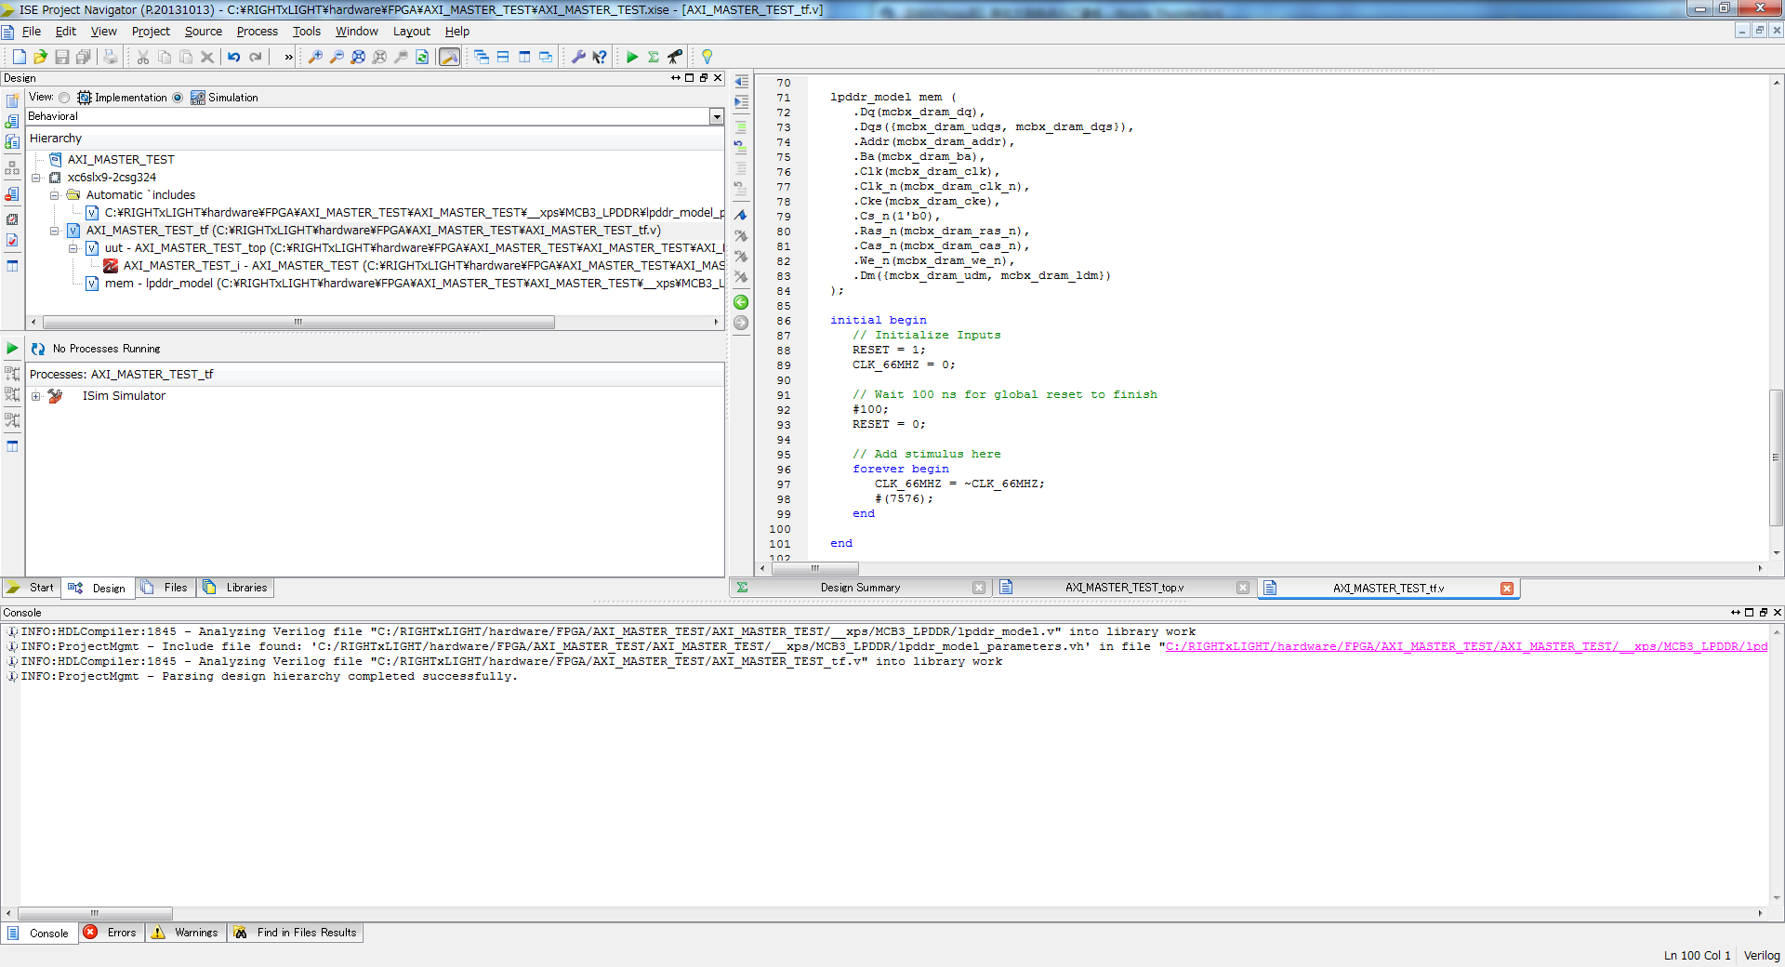This screenshot has height=967, width=1785.
Task: Click the Zoom to Full View icon
Action: coord(358,57)
